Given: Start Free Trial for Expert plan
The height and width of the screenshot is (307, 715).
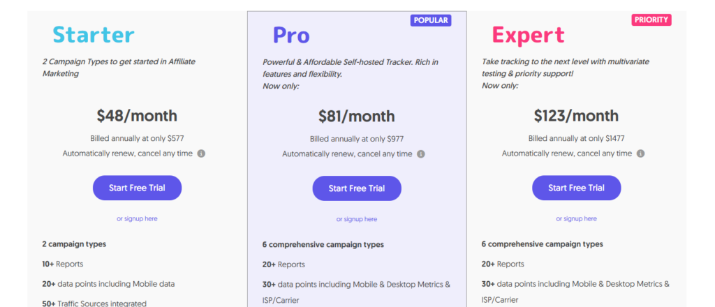Looking at the screenshot, I should coord(576,188).
